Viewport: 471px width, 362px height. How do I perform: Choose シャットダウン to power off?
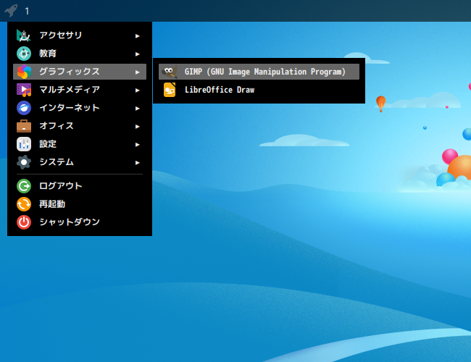80,222
